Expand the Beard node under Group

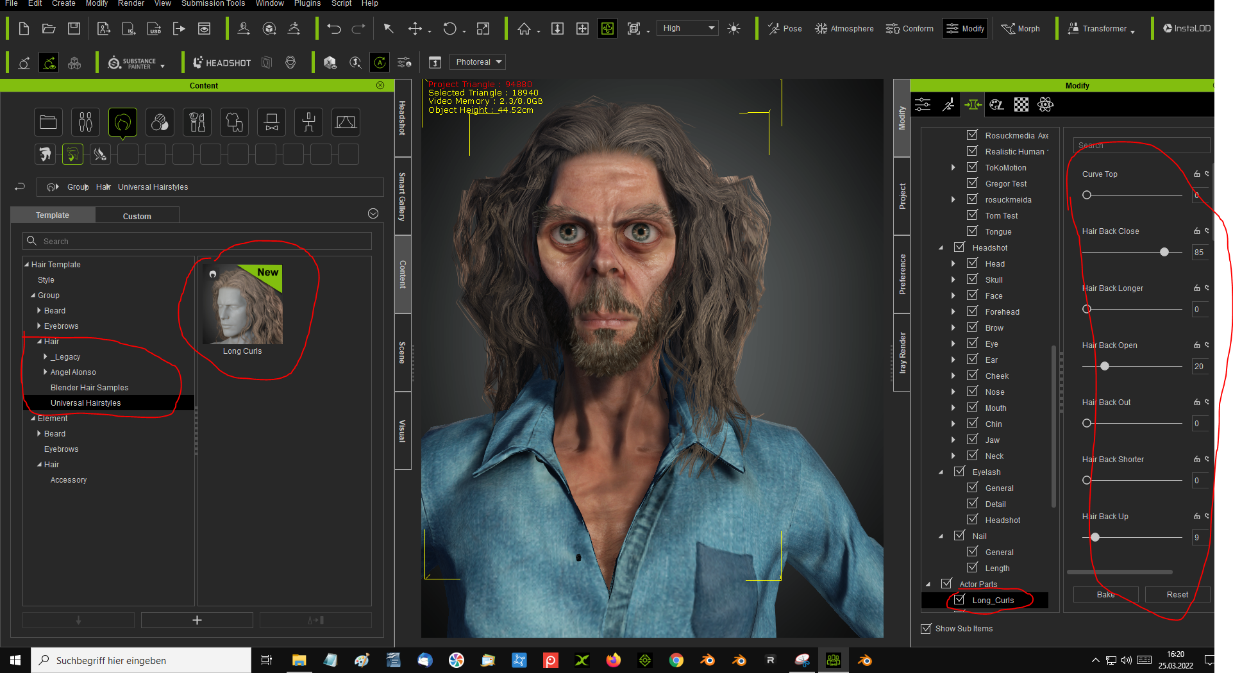39,310
